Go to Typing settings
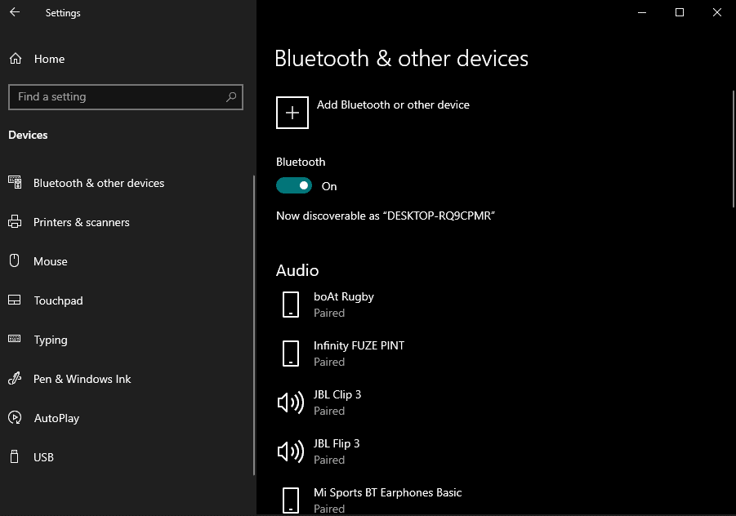Image resolution: width=736 pixels, height=516 pixels. [51, 340]
